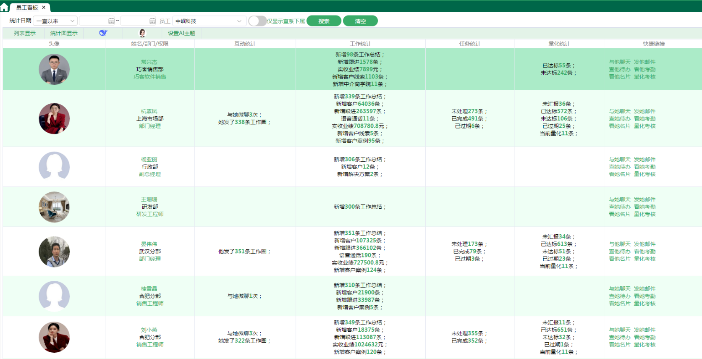Expand the 统计日期 range dropdown
The height and width of the screenshot is (359, 702).
click(x=55, y=21)
